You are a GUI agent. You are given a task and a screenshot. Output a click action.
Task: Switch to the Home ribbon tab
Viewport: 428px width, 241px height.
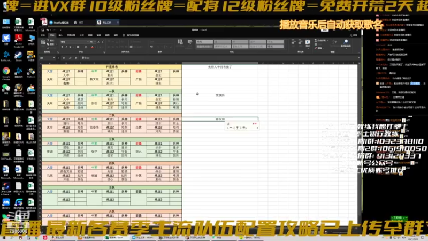coord(52,35)
